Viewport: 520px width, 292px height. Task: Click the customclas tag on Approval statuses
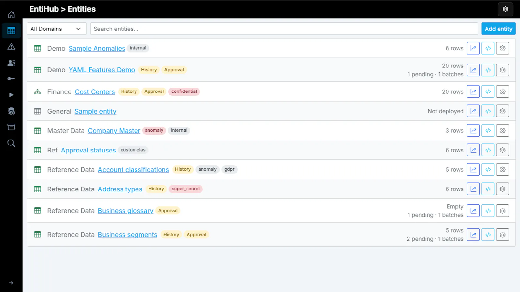pos(133,150)
